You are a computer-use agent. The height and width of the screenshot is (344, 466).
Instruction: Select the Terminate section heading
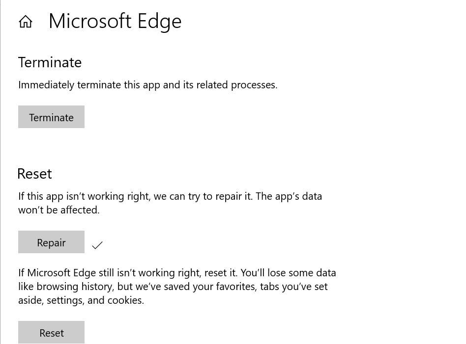(x=50, y=62)
